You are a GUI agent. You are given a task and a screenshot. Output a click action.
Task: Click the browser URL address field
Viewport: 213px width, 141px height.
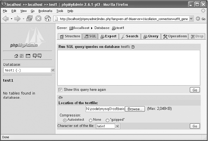coord(124,19)
